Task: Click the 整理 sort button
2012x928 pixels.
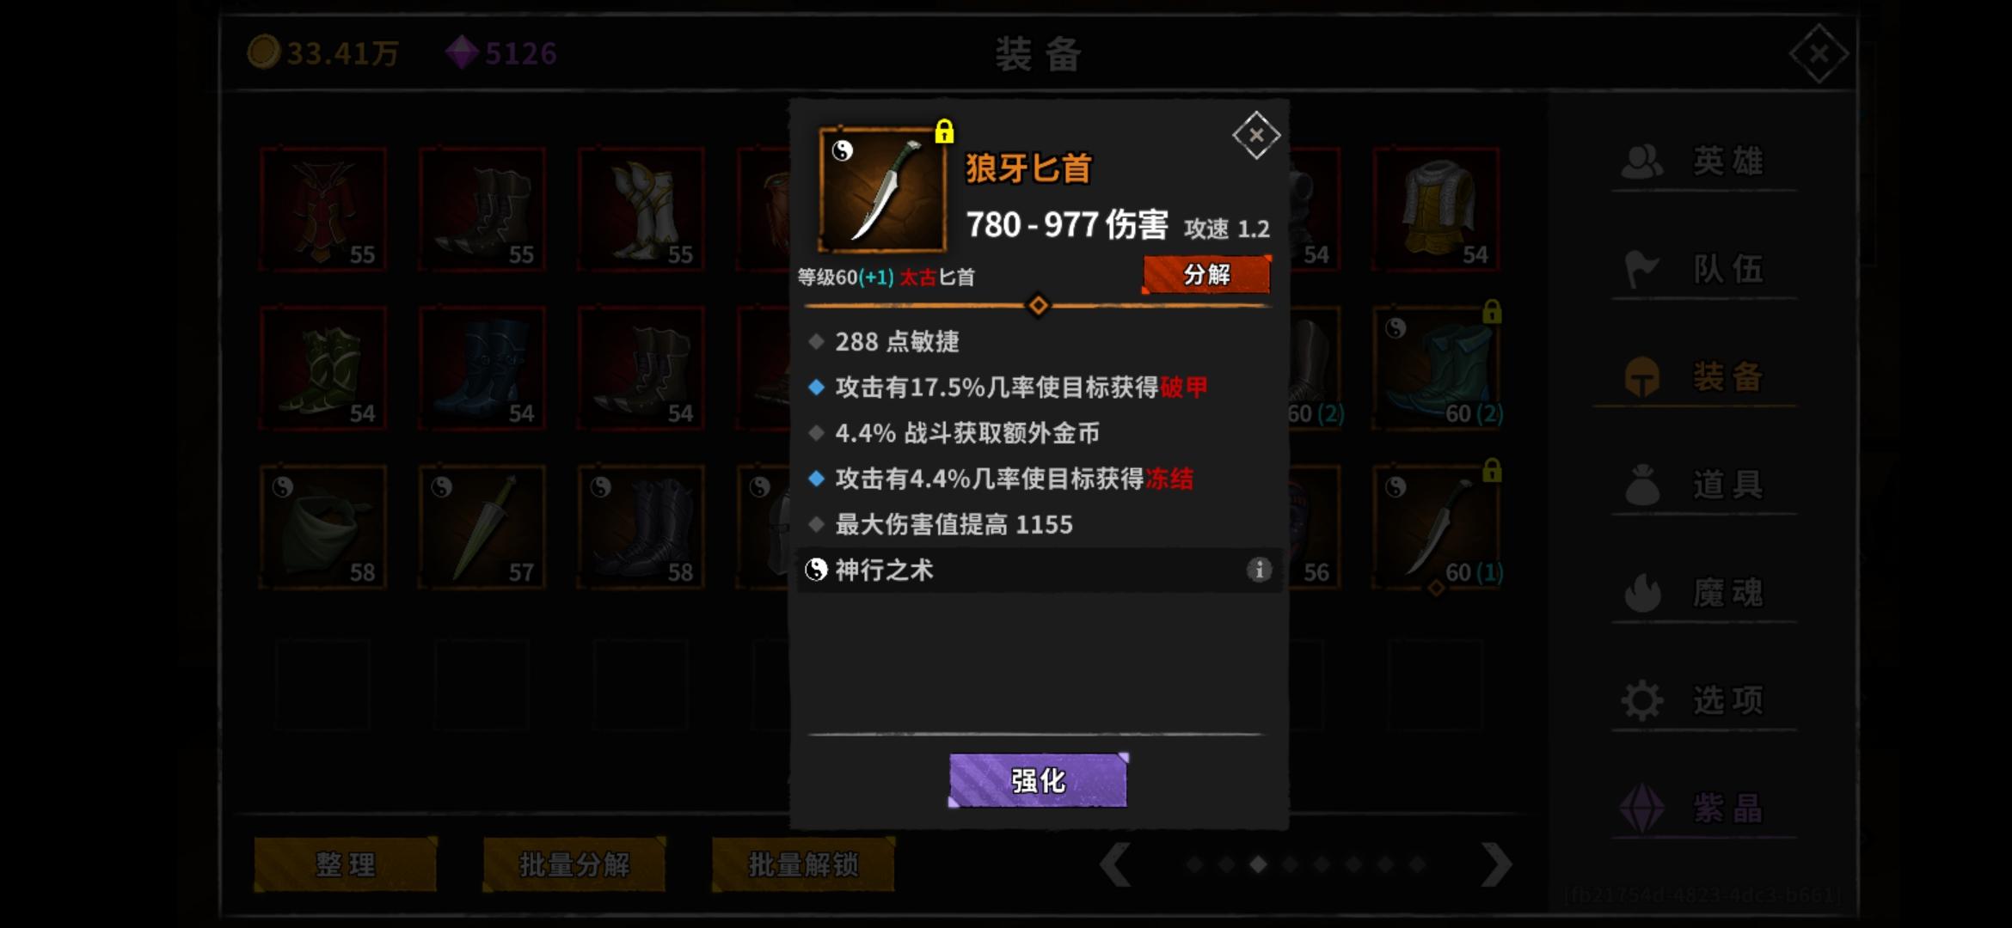Action: [x=346, y=864]
